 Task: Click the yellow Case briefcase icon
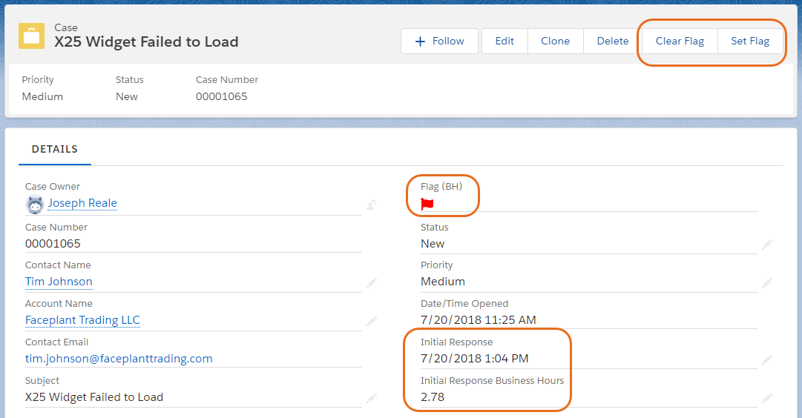[32, 36]
